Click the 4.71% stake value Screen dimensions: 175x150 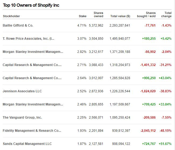82,25
